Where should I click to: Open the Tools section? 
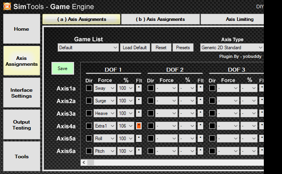[x=22, y=156]
